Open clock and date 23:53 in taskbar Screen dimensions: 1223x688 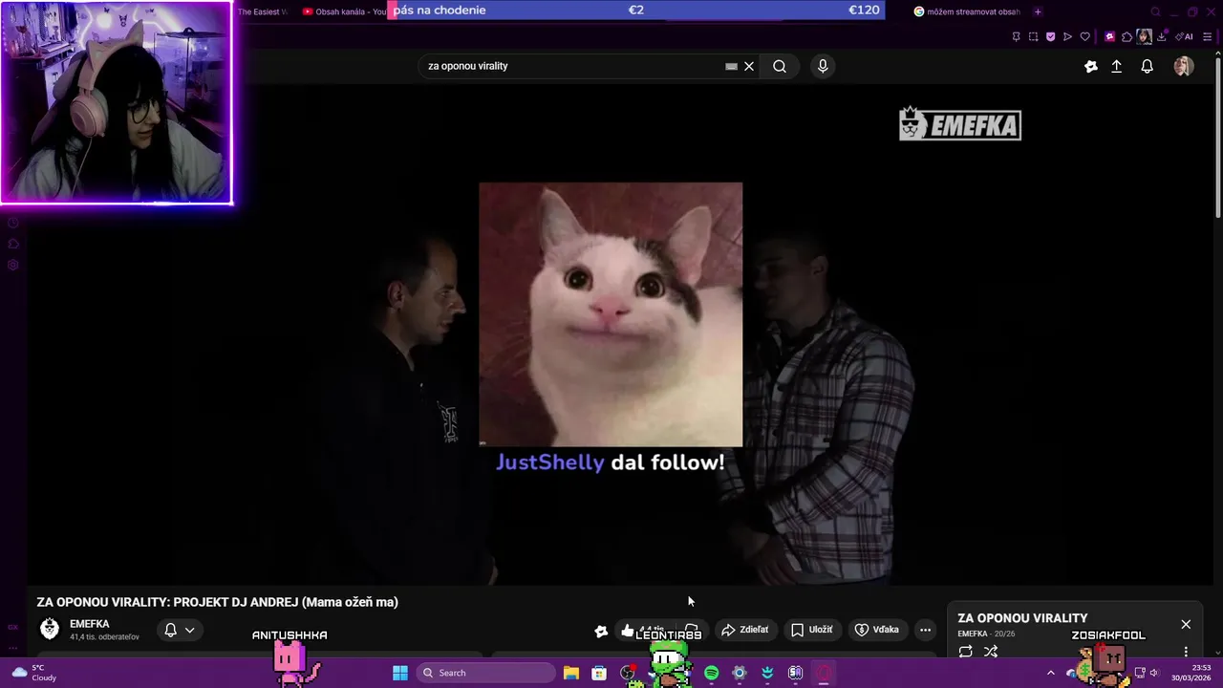tap(1191, 673)
